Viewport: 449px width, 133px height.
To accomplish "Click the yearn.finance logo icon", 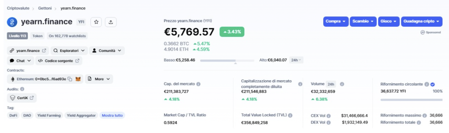I will coord(12,22).
